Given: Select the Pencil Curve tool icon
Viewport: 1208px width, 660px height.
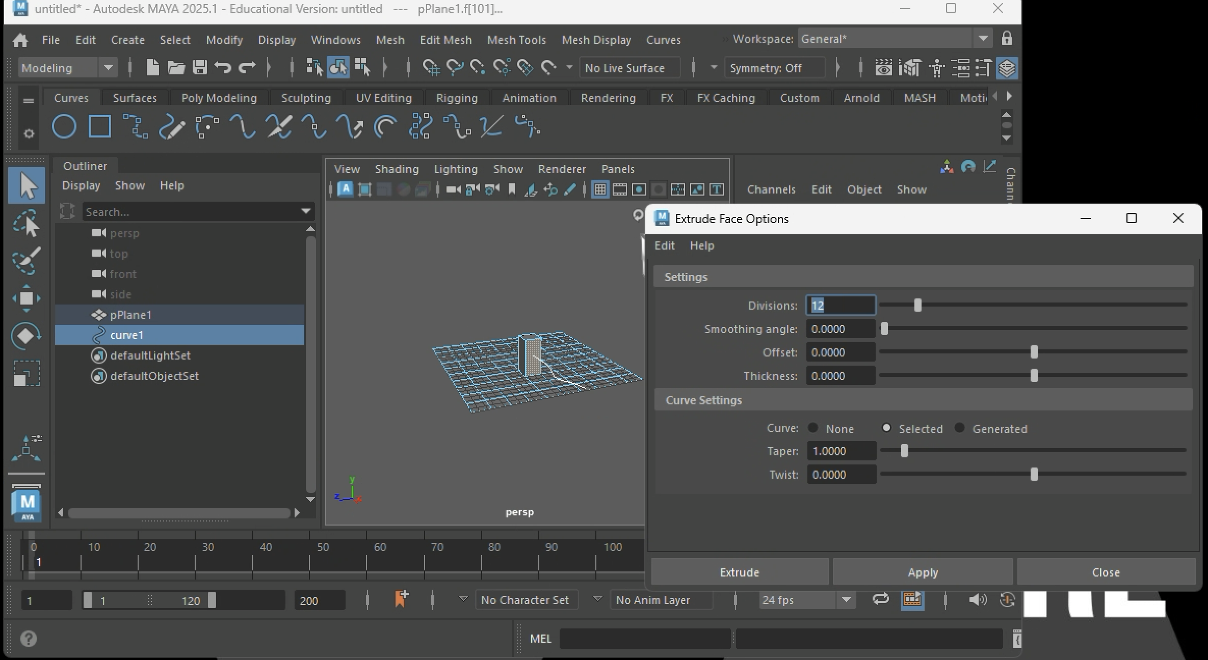Looking at the screenshot, I should (x=172, y=127).
